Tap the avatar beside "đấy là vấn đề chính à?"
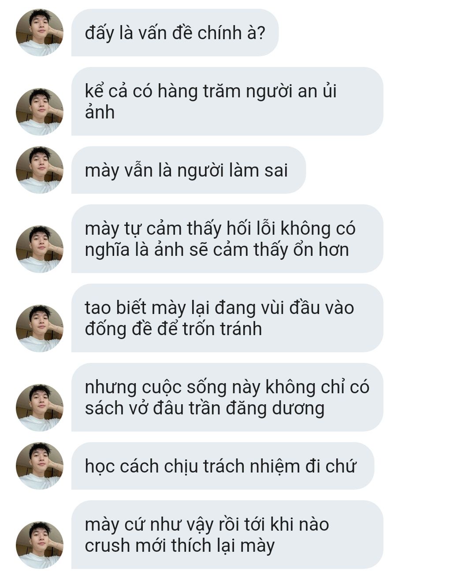 pos(40,33)
